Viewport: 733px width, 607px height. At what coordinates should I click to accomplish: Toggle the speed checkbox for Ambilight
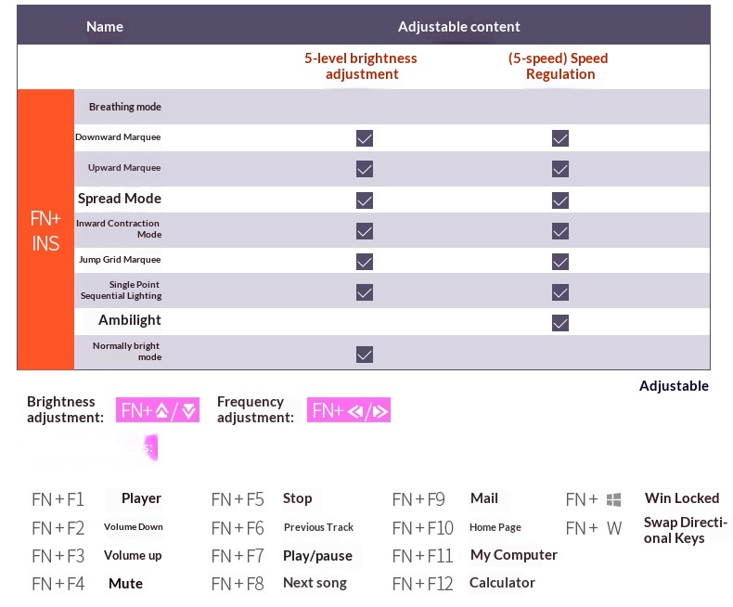coord(559,323)
